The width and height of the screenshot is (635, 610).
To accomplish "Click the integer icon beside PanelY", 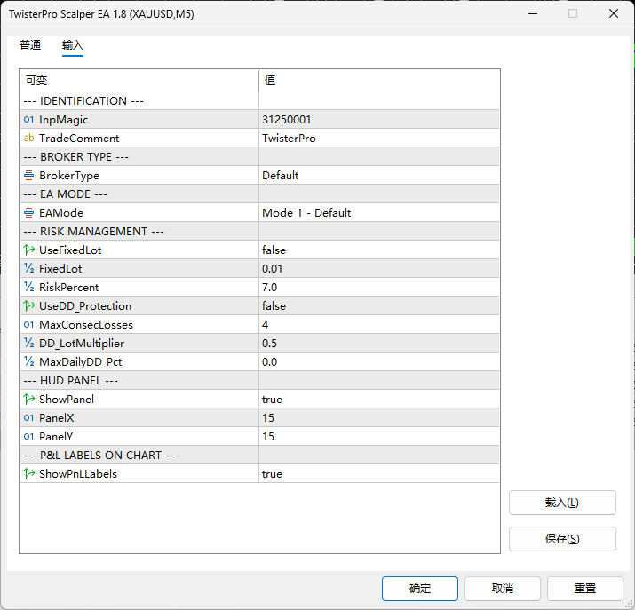I will click(28, 436).
